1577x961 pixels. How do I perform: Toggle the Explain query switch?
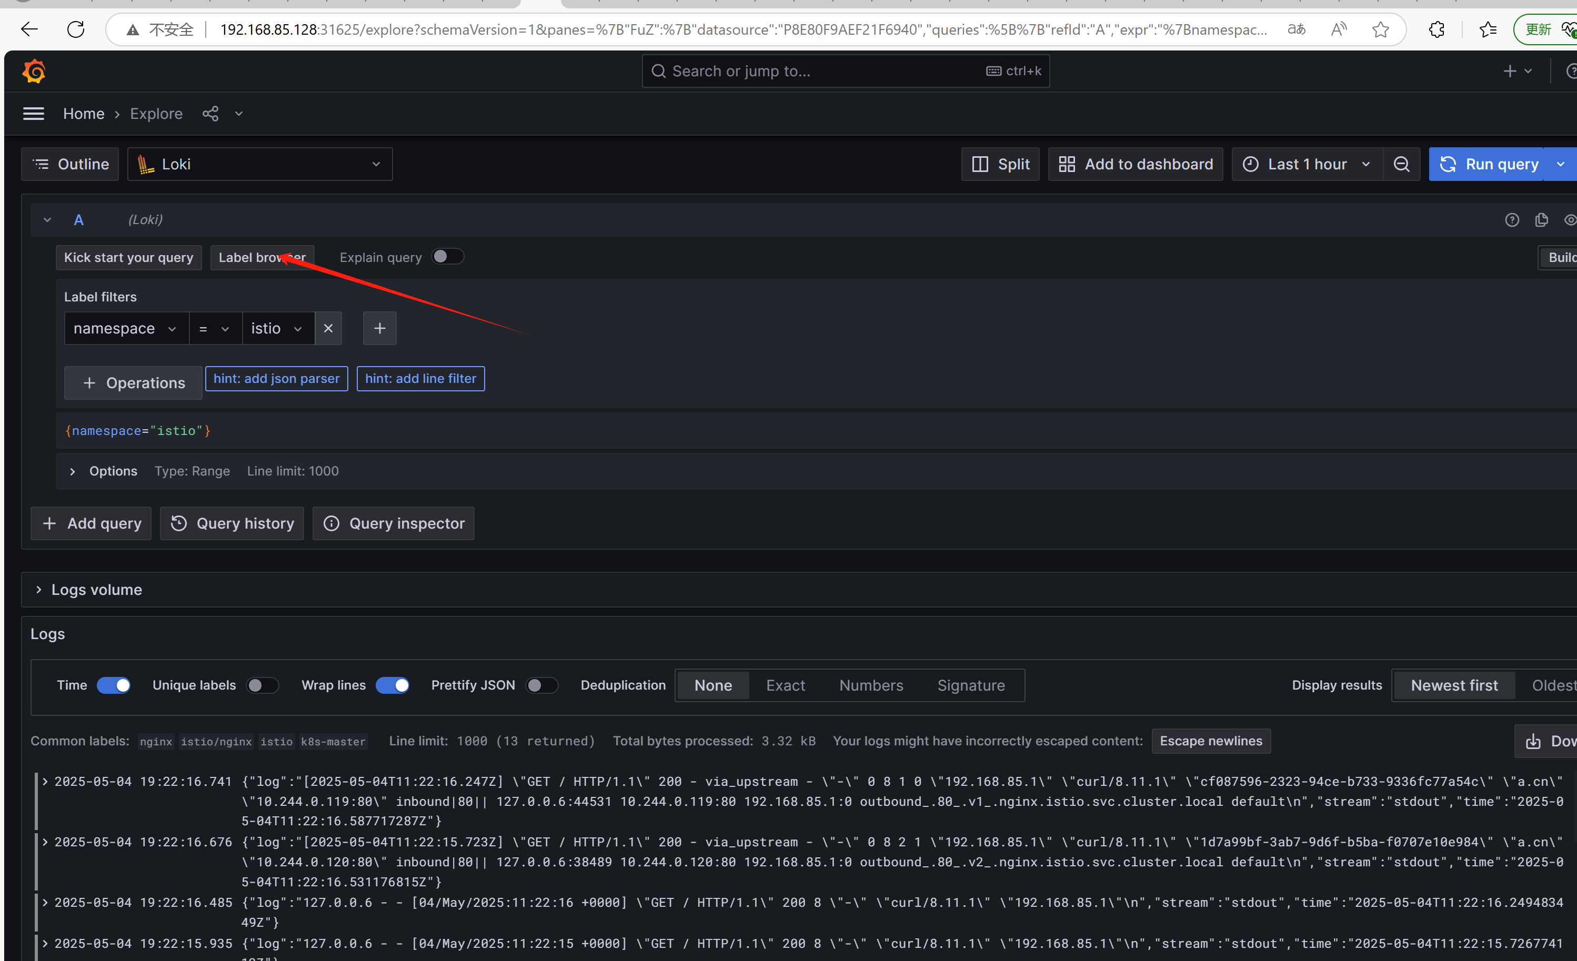(x=447, y=257)
